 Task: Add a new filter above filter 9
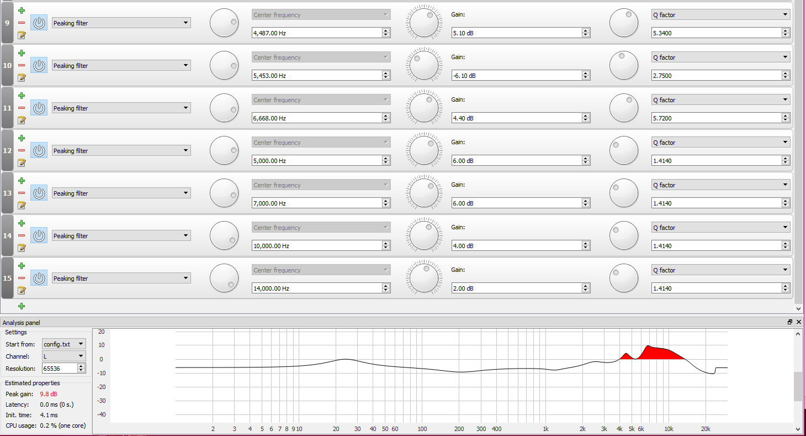pos(22,9)
